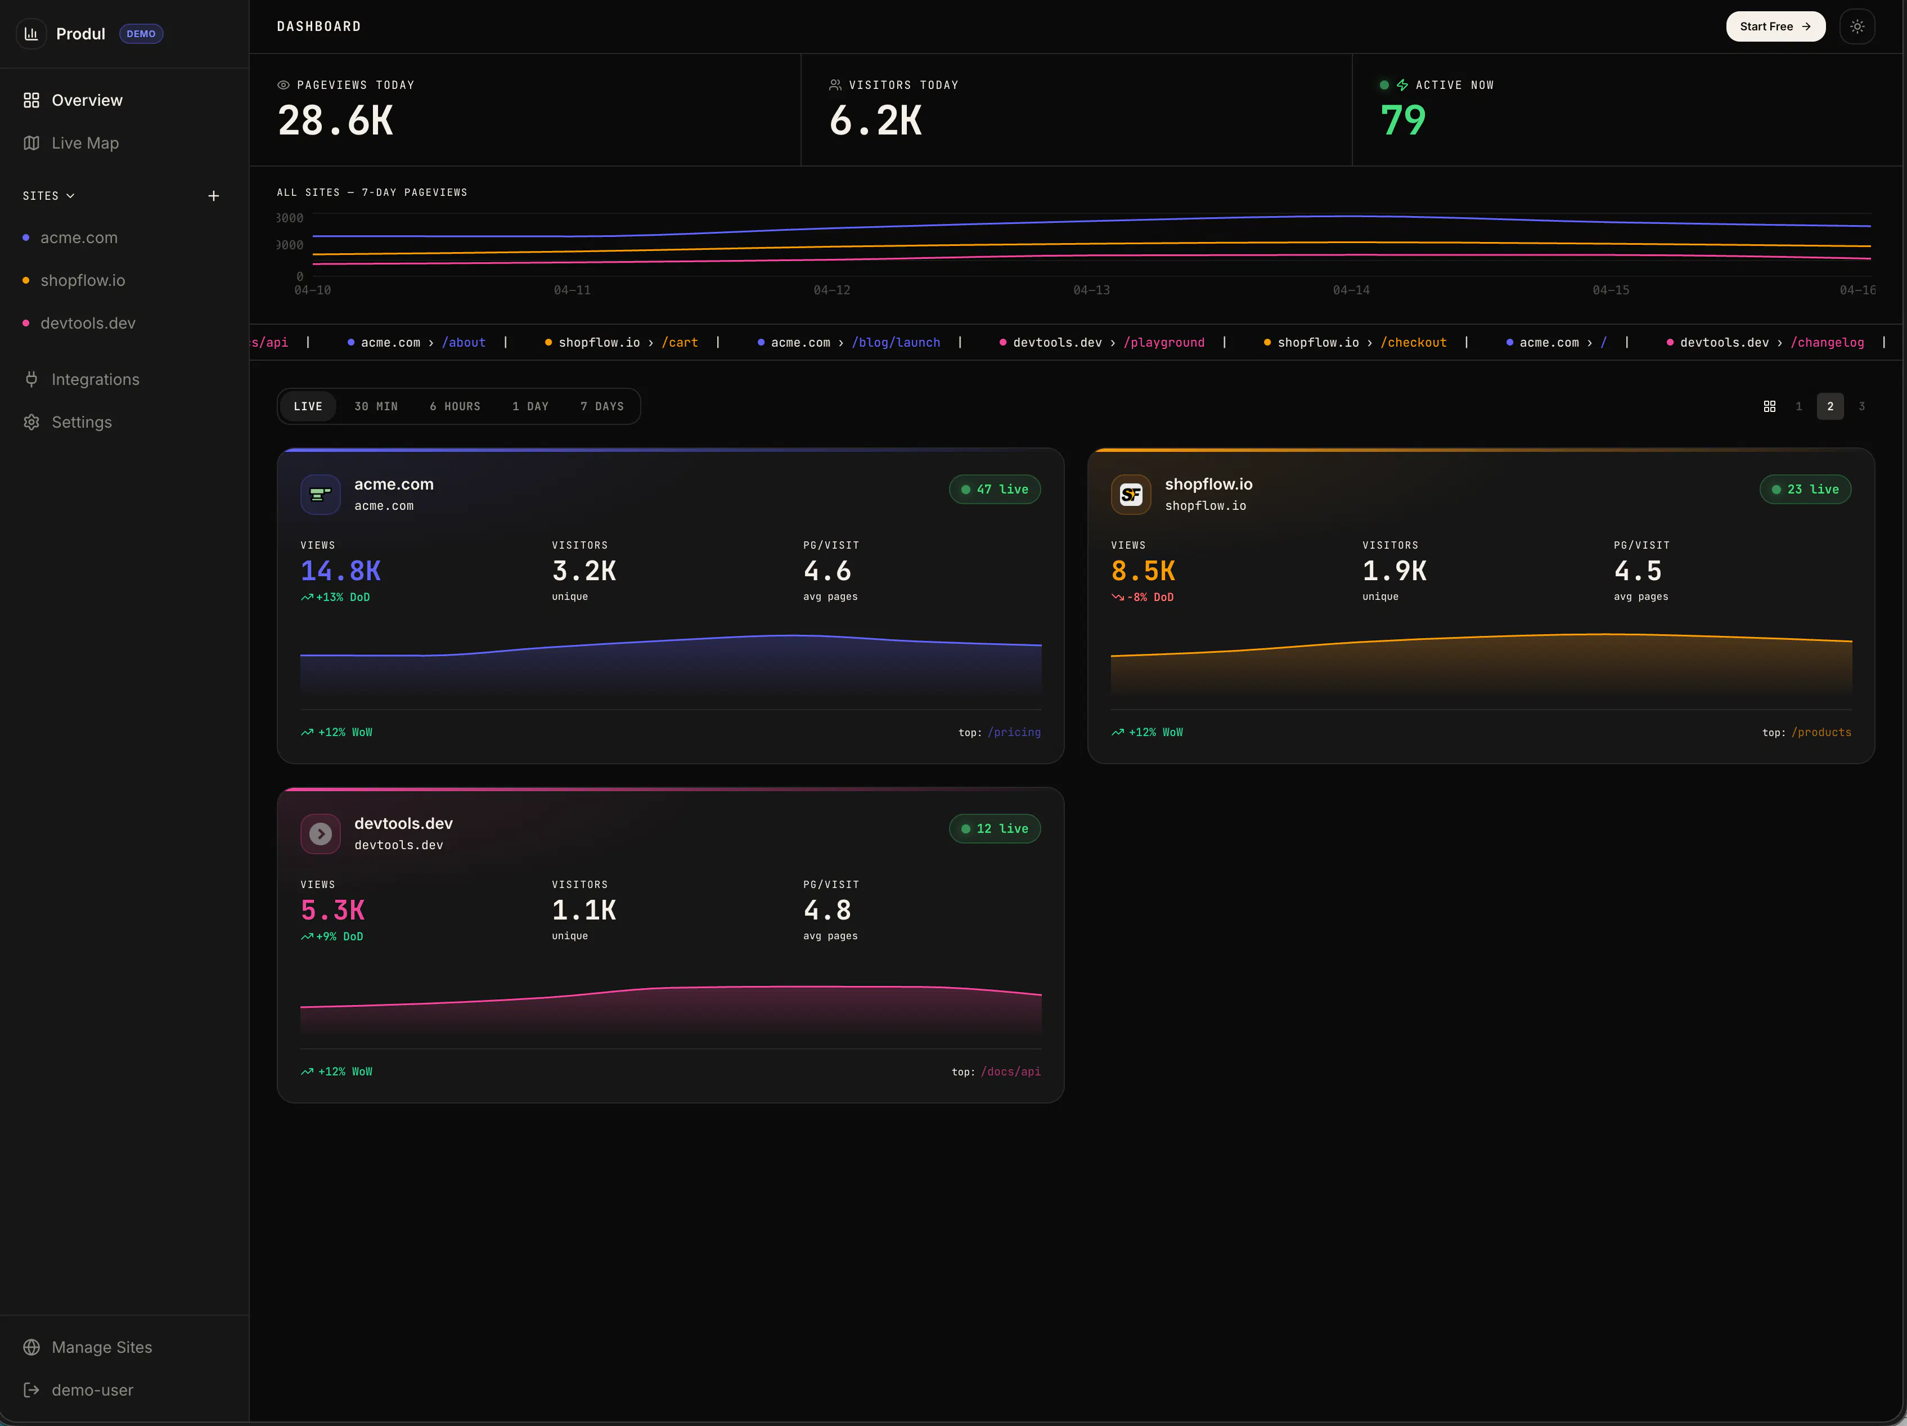The width and height of the screenshot is (1907, 1426).
Task: Click the /blog/launch ticker link
Action: [896, 343]
